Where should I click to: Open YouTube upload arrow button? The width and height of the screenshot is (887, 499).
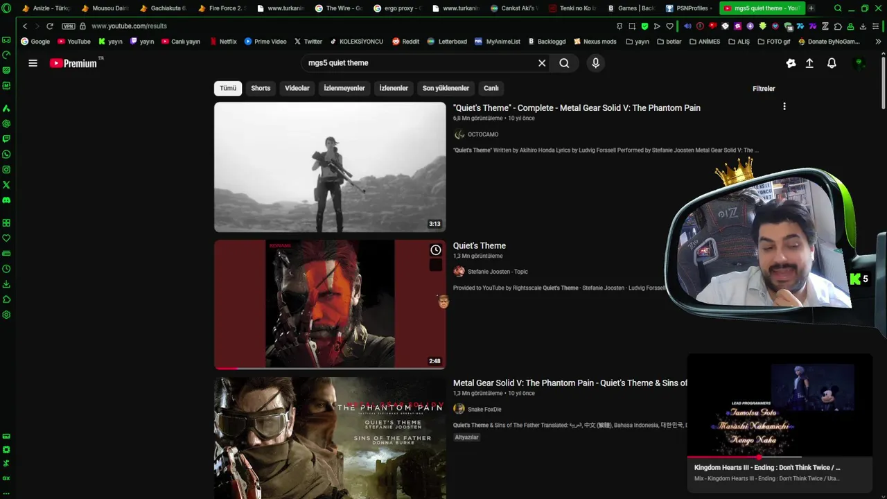click(809, 63)
